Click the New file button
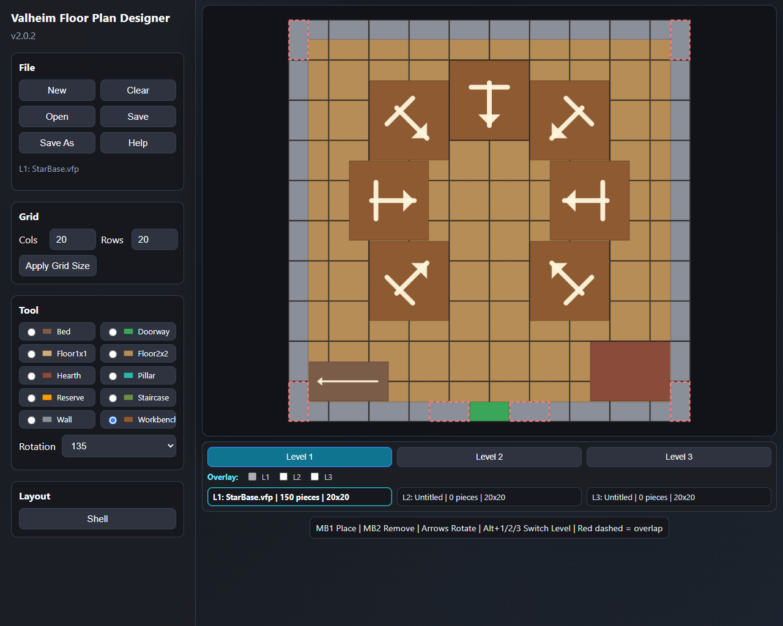The image size is (783, 626). [57, 90]
